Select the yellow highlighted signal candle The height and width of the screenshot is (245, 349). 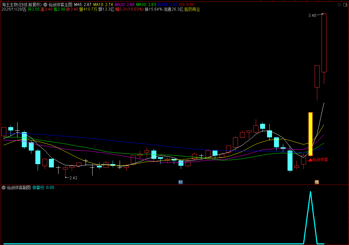coord(310,134)
